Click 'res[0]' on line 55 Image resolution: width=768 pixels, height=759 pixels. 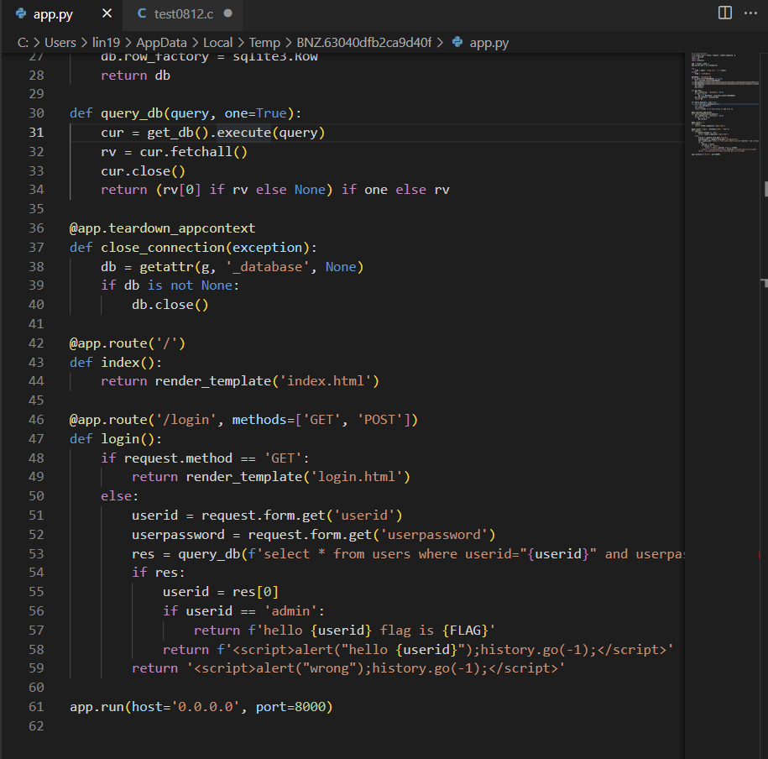click(x=256, y=592)
